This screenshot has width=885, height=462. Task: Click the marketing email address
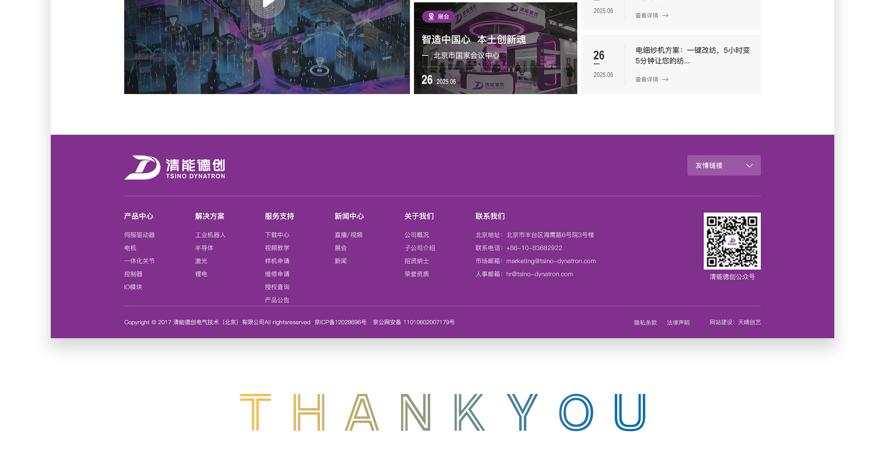(x=550, y=261)
